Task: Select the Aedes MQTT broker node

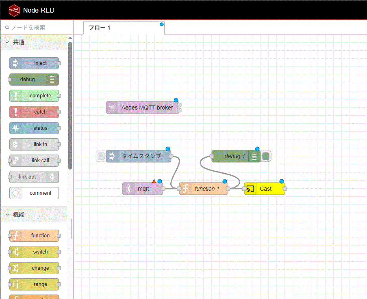Action: [142, 108]
